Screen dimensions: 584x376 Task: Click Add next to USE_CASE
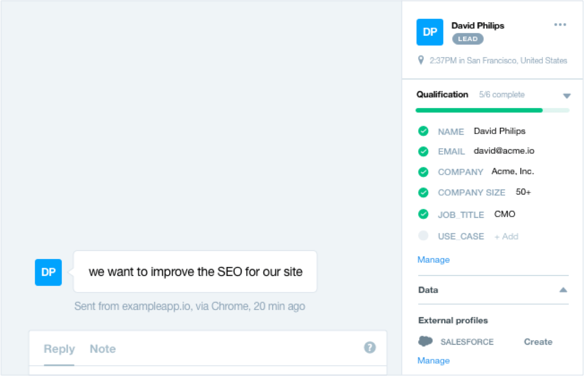(x=506, y=236)
